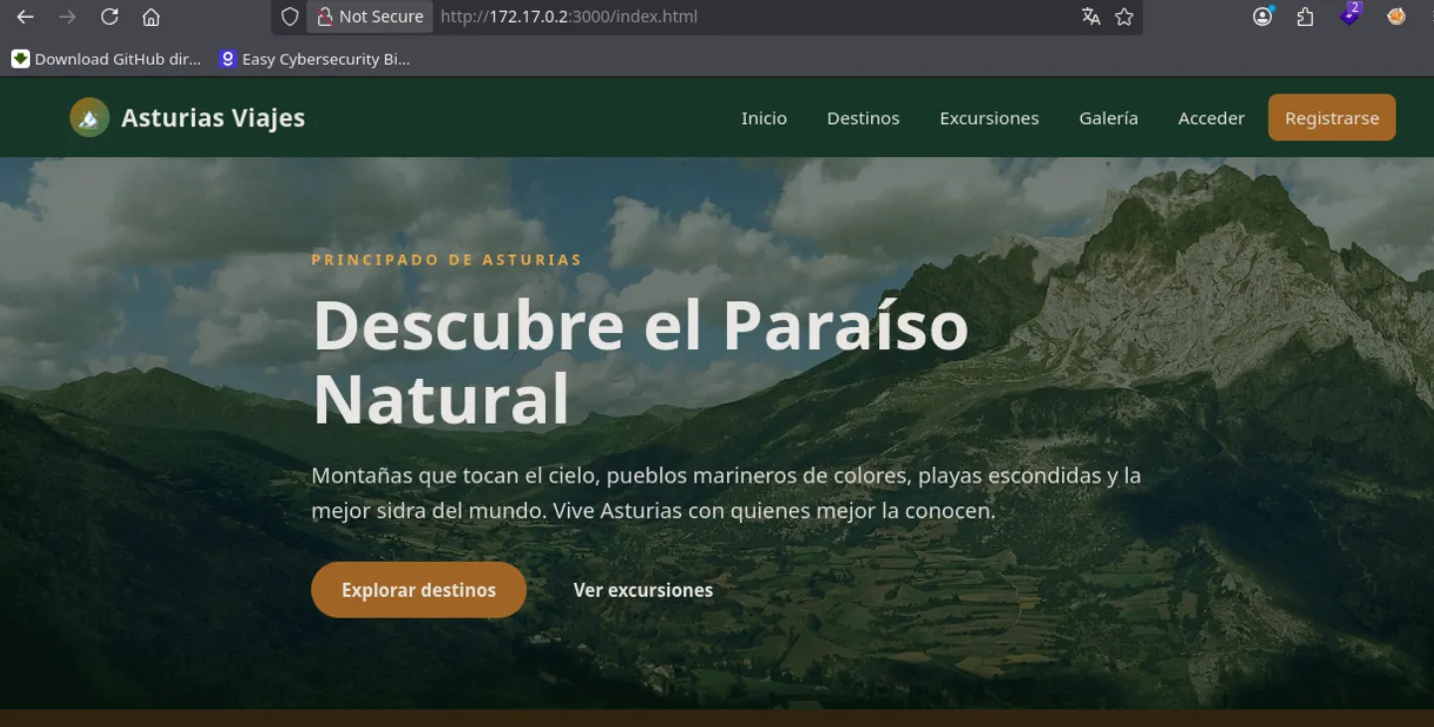Open the Destinos navigation item
The image size is (1434, 727).
point(863,118)
